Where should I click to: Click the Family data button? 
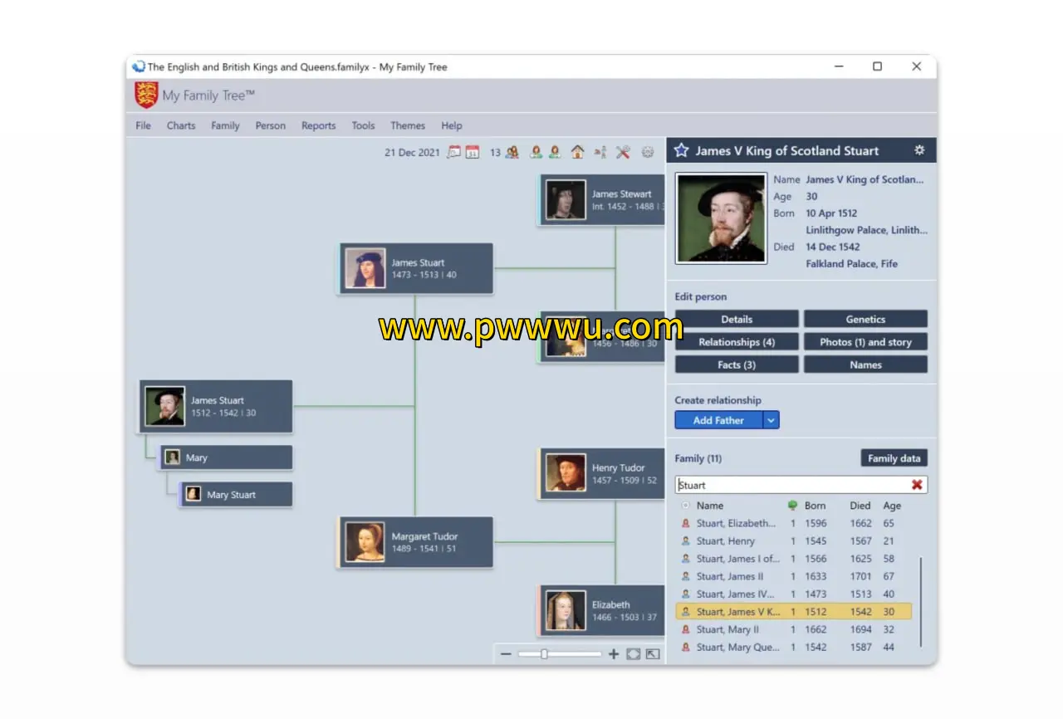pyautogui.click(x=894, y=457)
